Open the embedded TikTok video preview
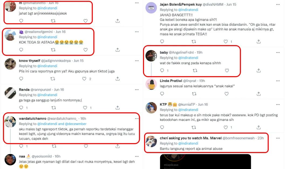The width and height of the screenshot is (286, 169). click(205, 161)
